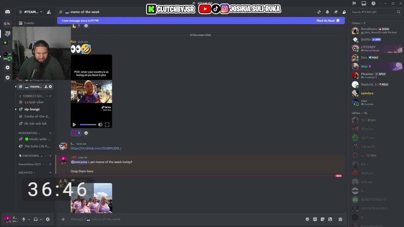Mute the TikTok video volume icon
404x227 pixels.
(100, 125)
